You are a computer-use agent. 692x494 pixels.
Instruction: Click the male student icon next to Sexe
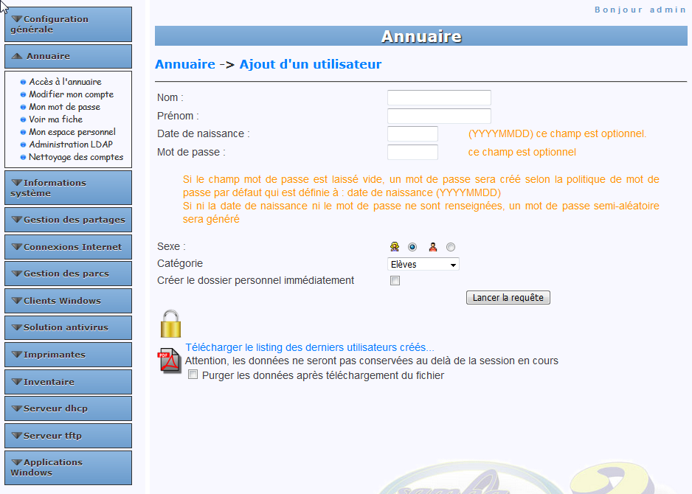click(433, 246)
